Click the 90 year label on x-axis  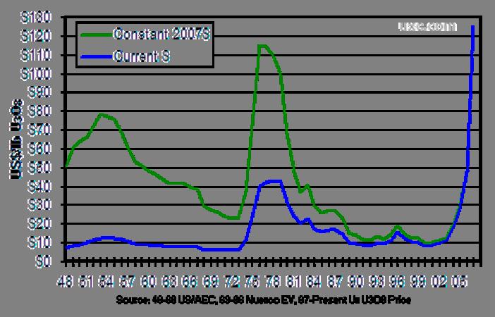click(355, 282)
